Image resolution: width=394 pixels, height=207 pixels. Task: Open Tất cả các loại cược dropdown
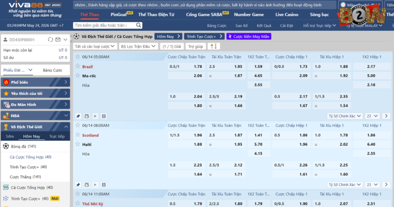coord(95,46)
